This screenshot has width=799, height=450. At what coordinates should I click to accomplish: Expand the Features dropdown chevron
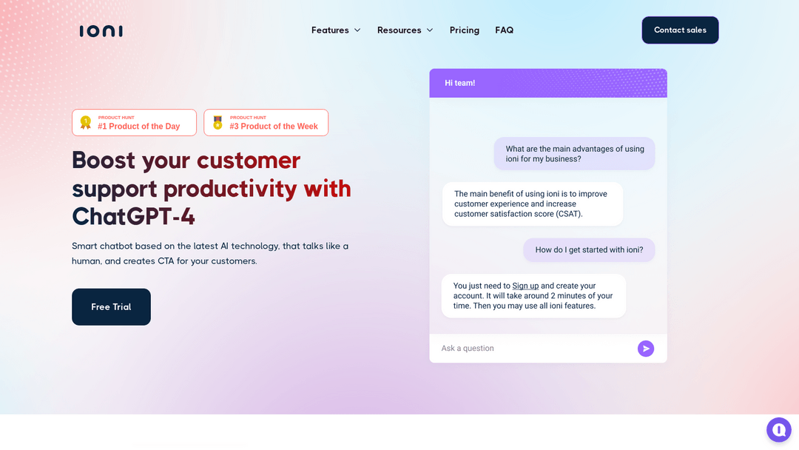point(357,30)
